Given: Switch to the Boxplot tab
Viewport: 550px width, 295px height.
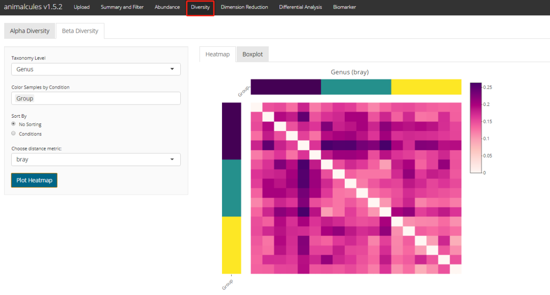Looking at the screenshot, I should tap(253, 55).
